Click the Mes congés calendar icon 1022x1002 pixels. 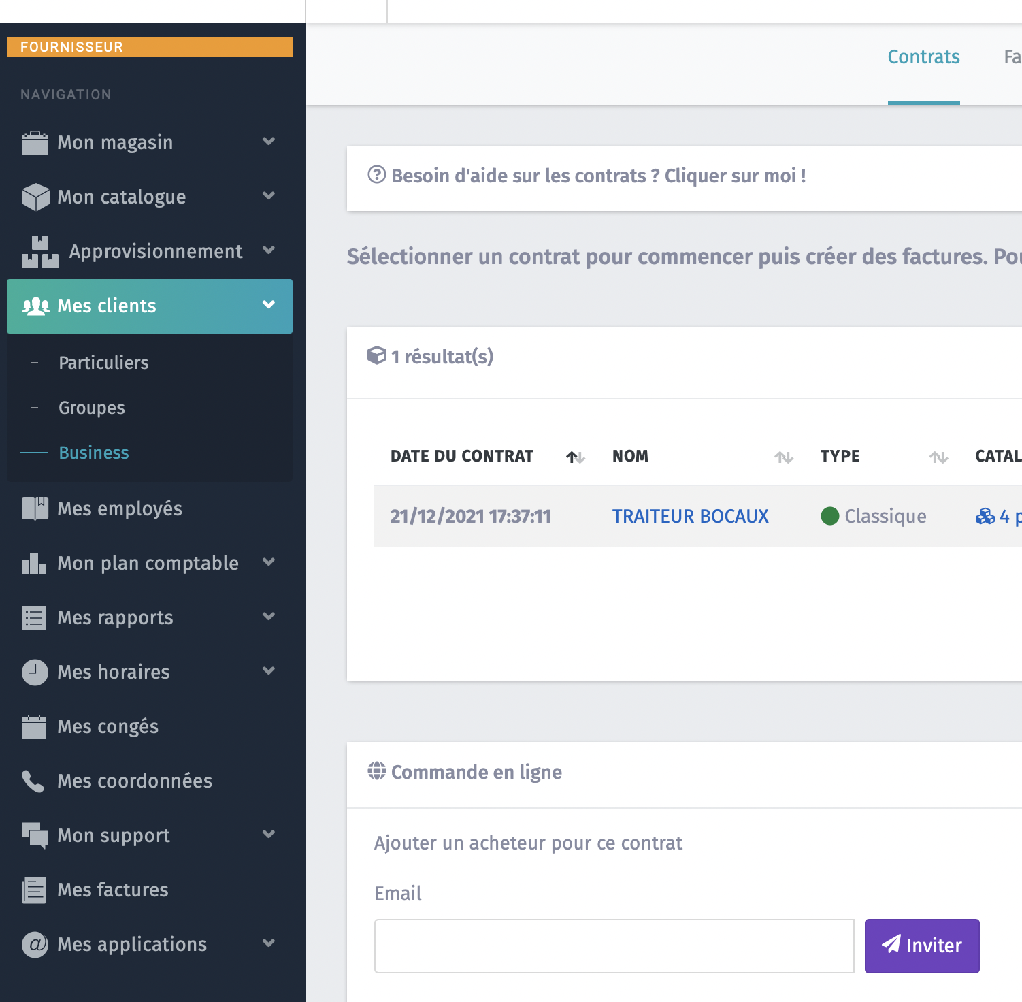pos(34,726)
